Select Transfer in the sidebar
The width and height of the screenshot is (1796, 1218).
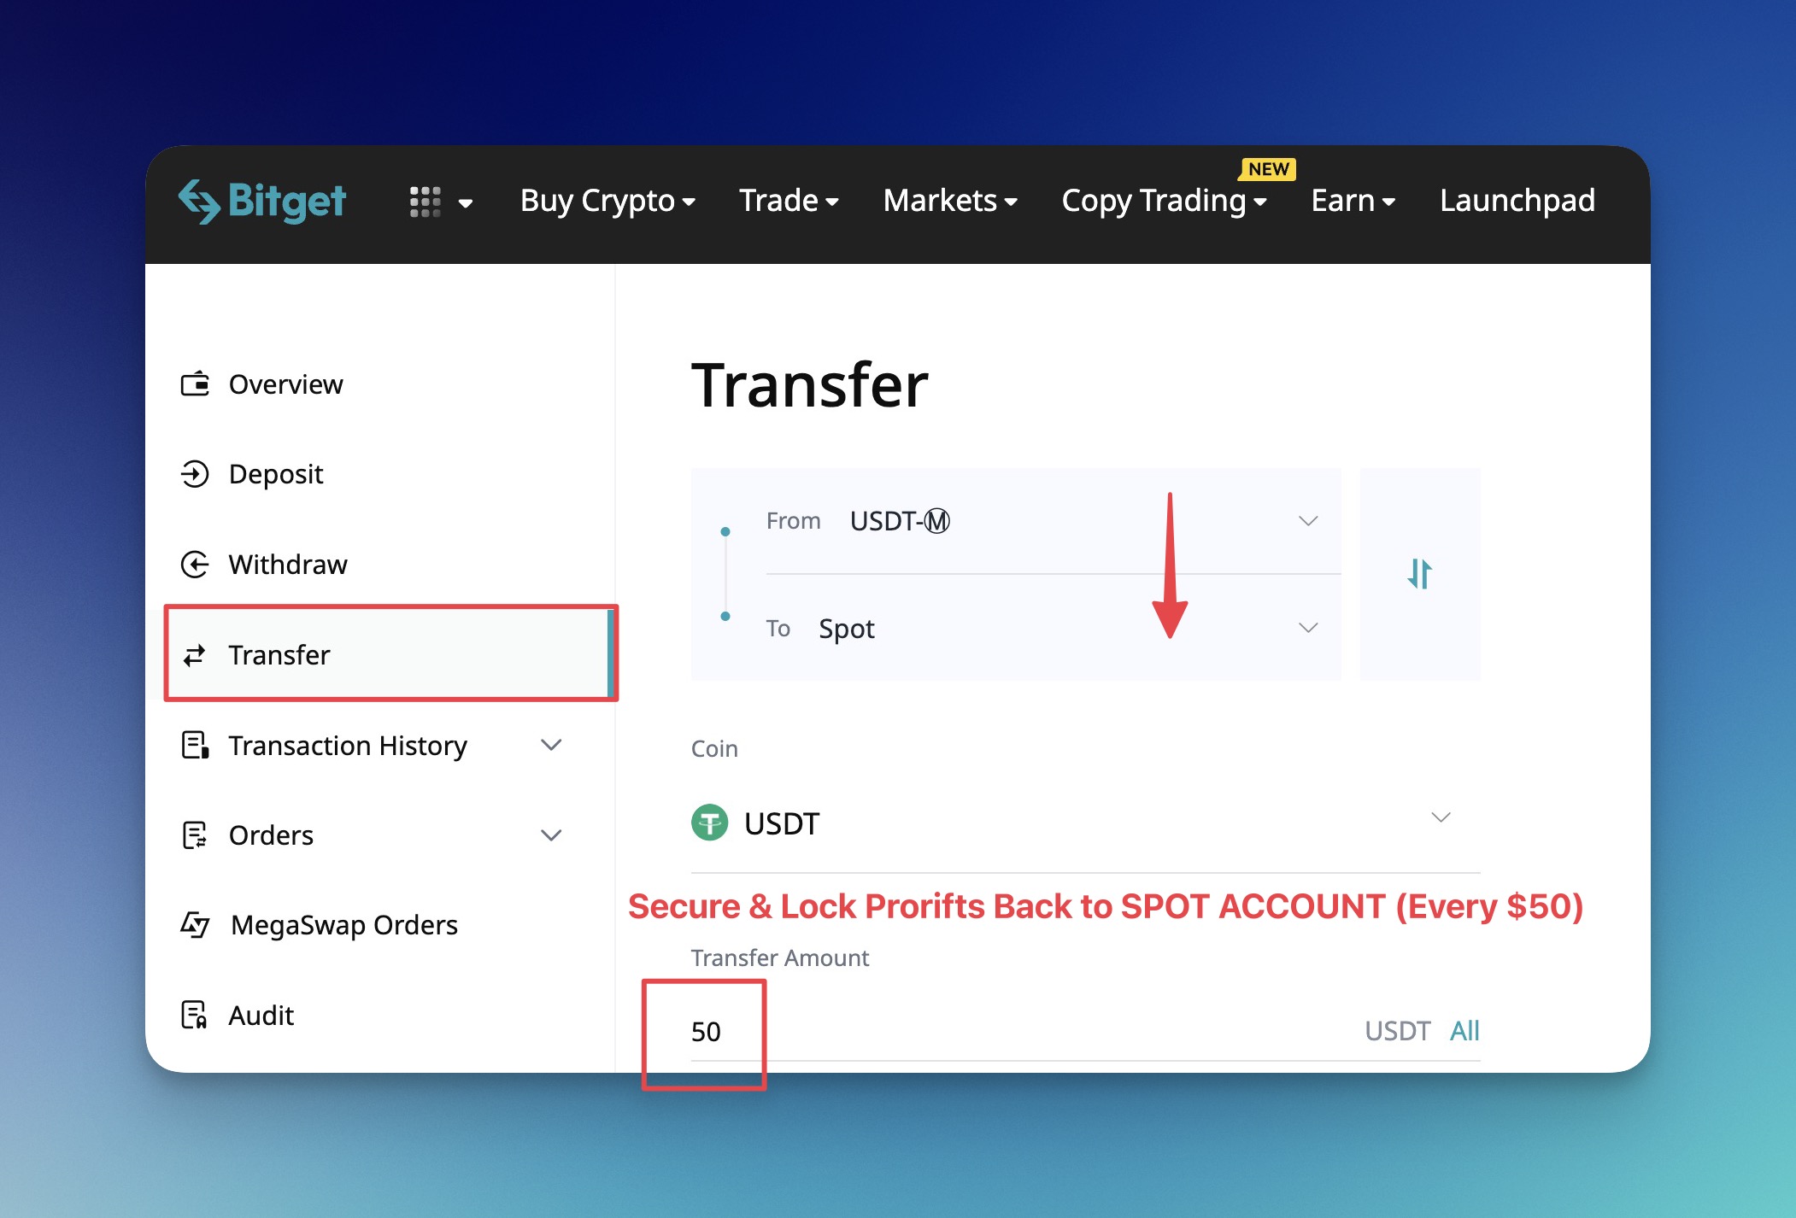point(279,655)
